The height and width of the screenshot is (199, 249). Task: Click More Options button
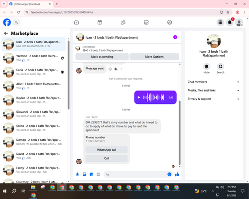point(154,57)
